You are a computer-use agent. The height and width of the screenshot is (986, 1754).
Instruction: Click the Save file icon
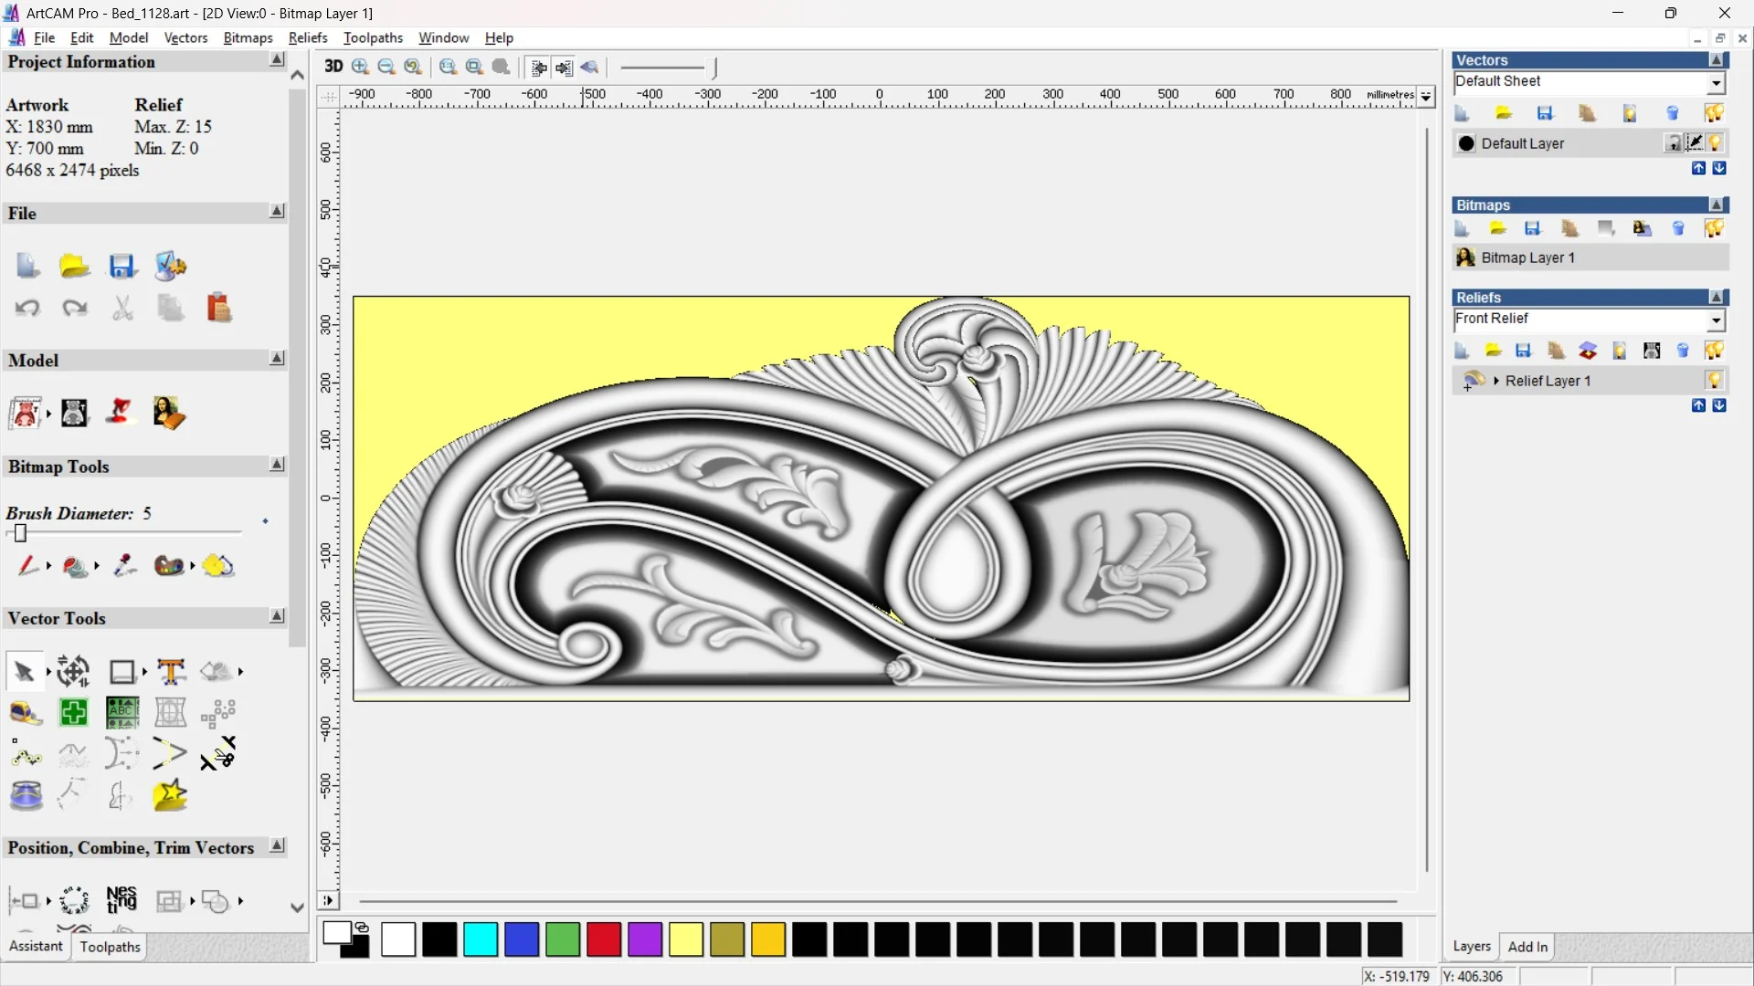(122, 267)
